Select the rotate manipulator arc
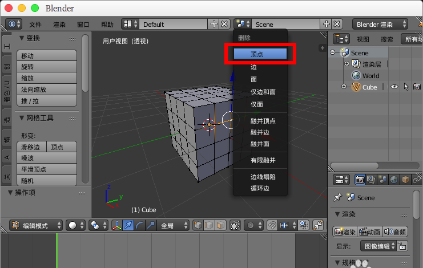423x268 pixels. click(139, 225)
